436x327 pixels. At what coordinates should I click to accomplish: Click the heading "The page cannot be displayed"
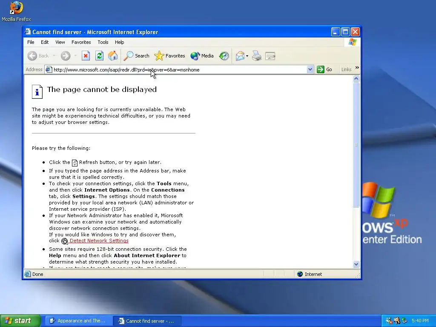pyautogui.click(x=102, y=89)
